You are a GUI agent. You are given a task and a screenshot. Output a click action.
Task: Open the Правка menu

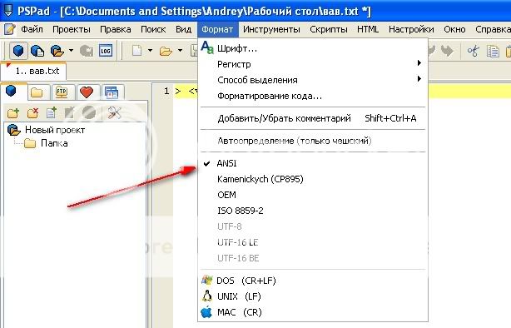click(116, 29)
